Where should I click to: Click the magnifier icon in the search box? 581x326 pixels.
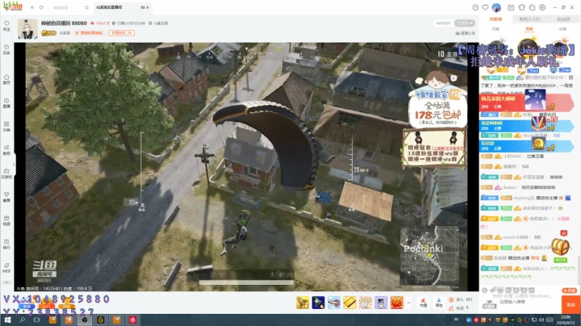86,7
